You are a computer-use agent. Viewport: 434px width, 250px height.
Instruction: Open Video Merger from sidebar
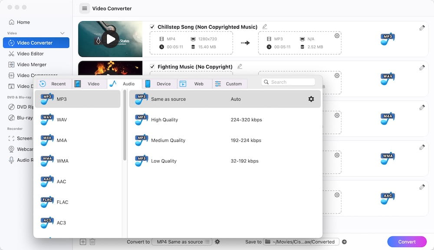coord(27,65)
